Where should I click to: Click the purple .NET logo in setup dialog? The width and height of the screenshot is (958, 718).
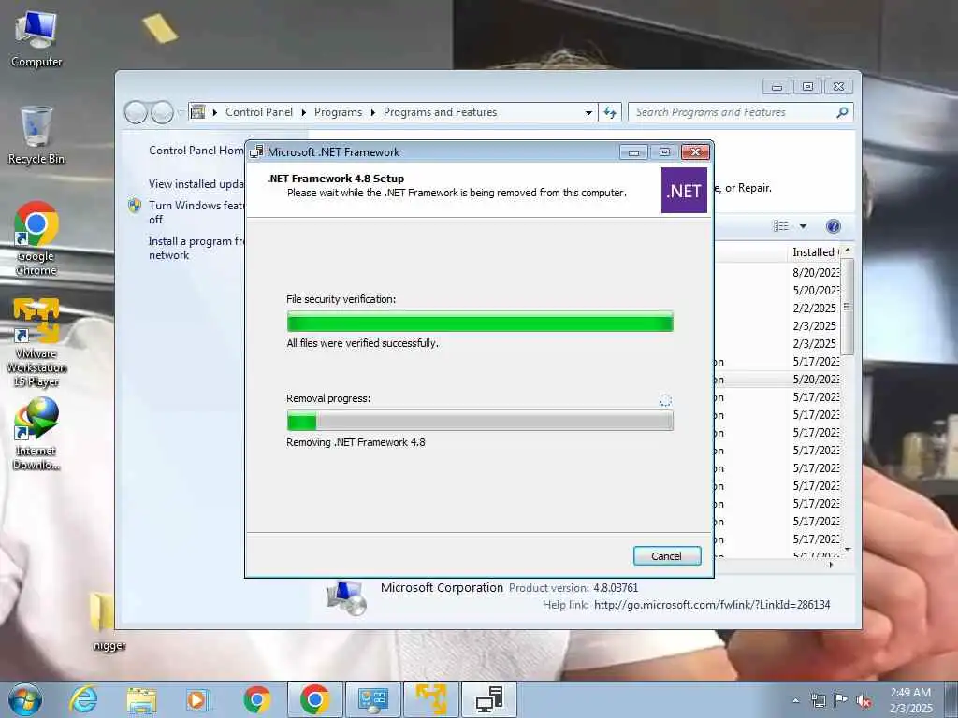click(684, 191)
